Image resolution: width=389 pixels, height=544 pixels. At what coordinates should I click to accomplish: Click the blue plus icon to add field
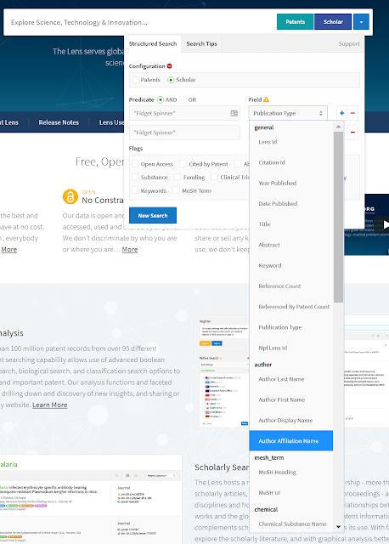click(x=341, y=113)
